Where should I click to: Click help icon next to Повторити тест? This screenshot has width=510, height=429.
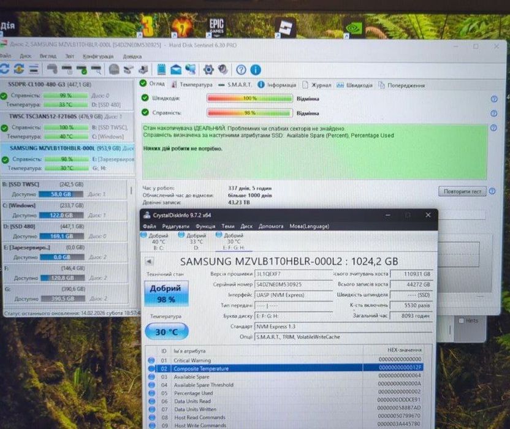click(492, 191)
